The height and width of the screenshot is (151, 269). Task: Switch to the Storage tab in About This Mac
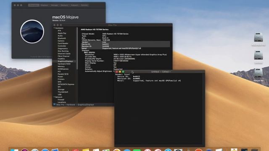click(54, 5)
